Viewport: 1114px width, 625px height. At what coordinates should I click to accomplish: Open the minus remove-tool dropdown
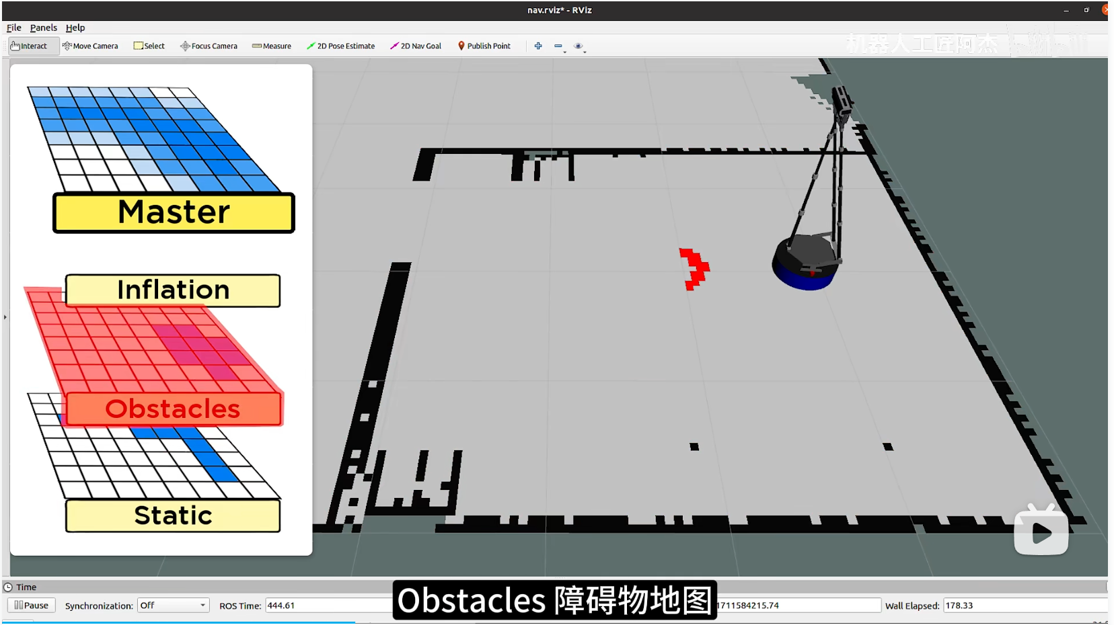559,46
